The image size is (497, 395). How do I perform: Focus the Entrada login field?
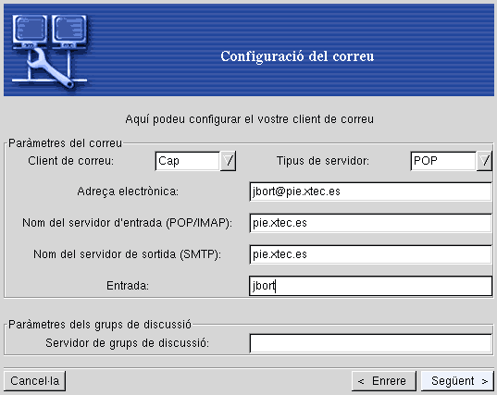click(370, 286)
